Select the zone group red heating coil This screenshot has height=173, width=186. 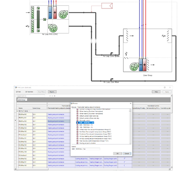tap(144, 65)
